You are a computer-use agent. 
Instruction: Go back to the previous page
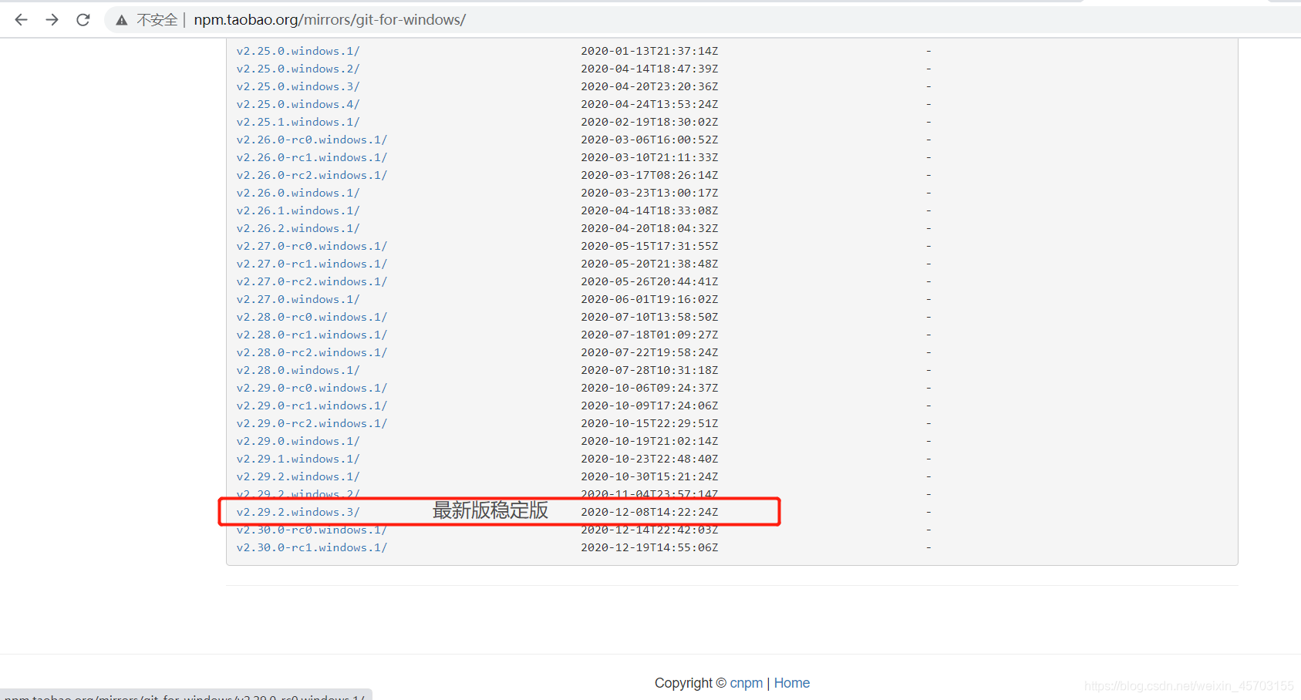tap(21, 20)
